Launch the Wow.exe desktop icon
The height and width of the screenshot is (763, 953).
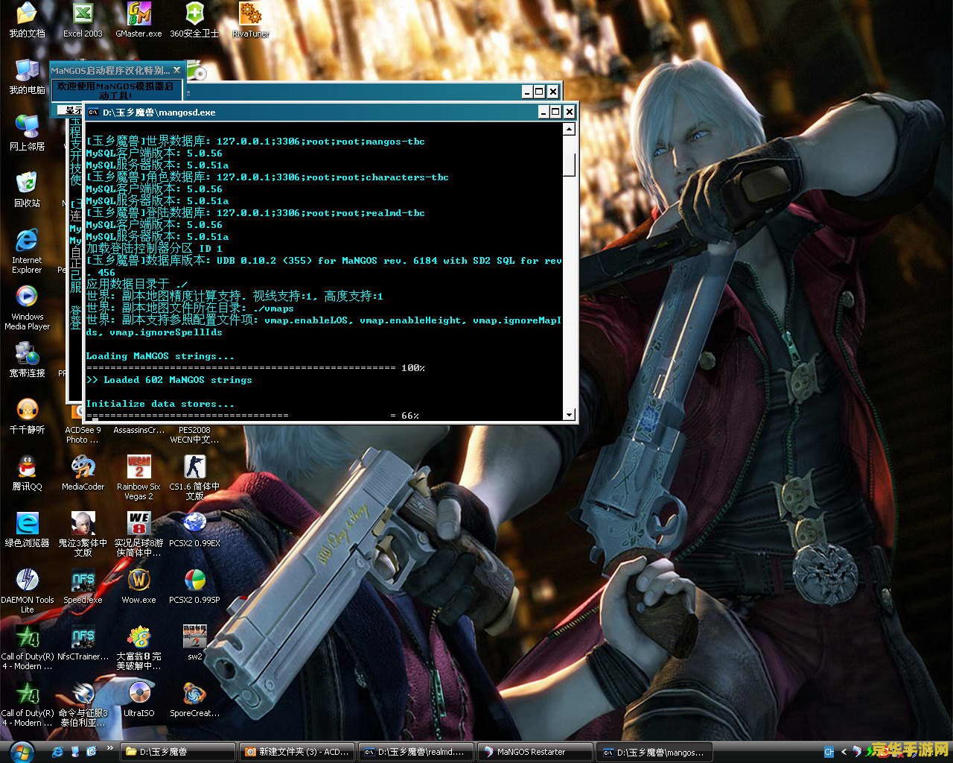[138, 586]
